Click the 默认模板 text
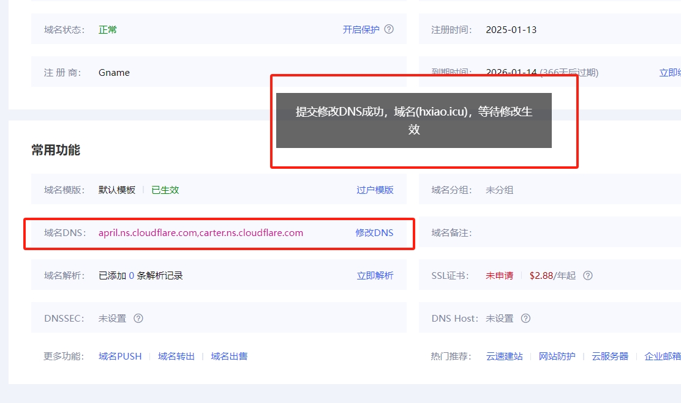 point(117,190)
